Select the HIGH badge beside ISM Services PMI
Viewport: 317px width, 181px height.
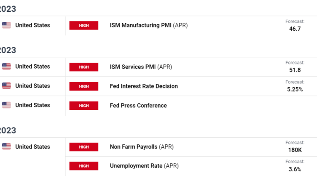click(x=84, y=67)
